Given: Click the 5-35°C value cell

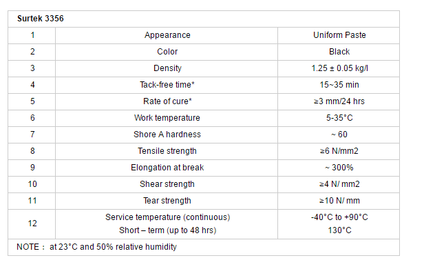Looking at the screenshot, I should tap(339, 118).
